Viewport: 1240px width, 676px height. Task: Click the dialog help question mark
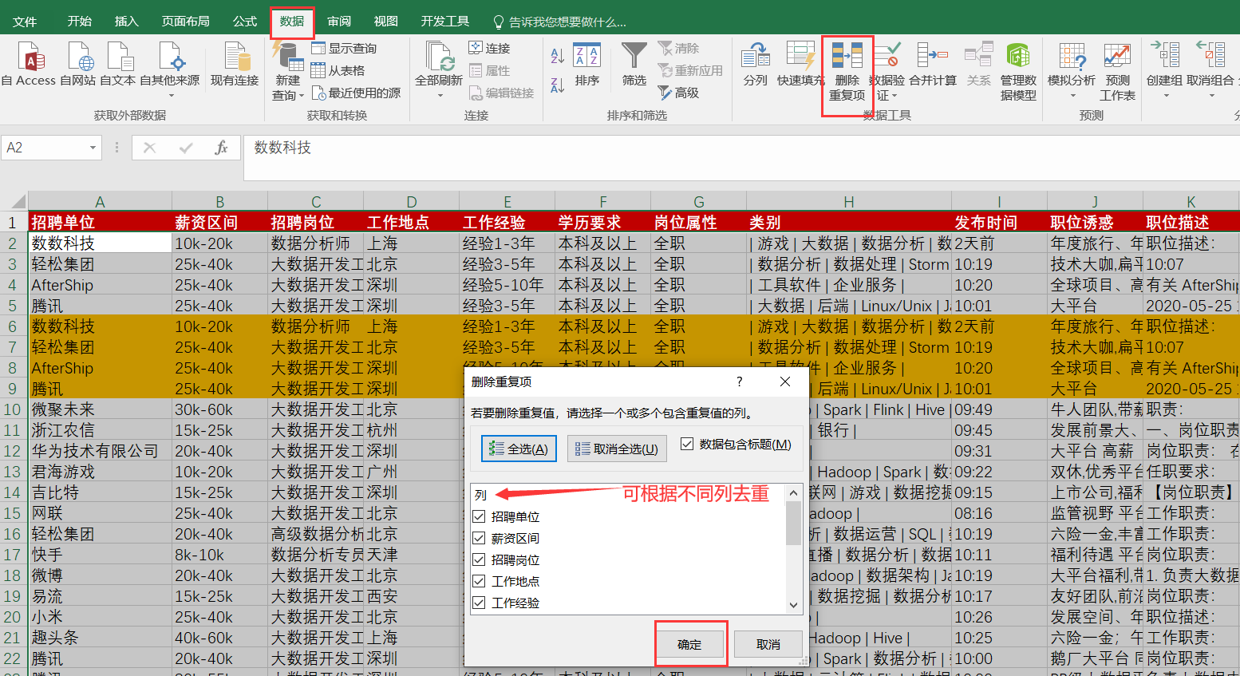[740, 381]
